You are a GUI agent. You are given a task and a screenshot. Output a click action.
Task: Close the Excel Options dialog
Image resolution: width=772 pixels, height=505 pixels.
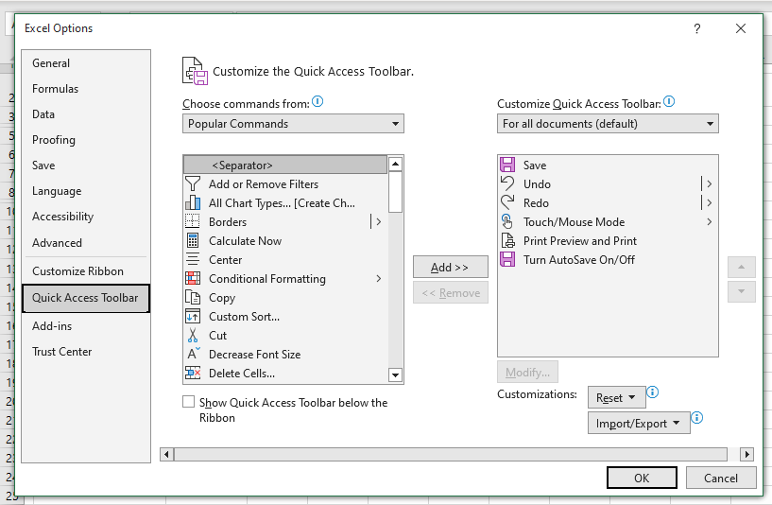741,28
